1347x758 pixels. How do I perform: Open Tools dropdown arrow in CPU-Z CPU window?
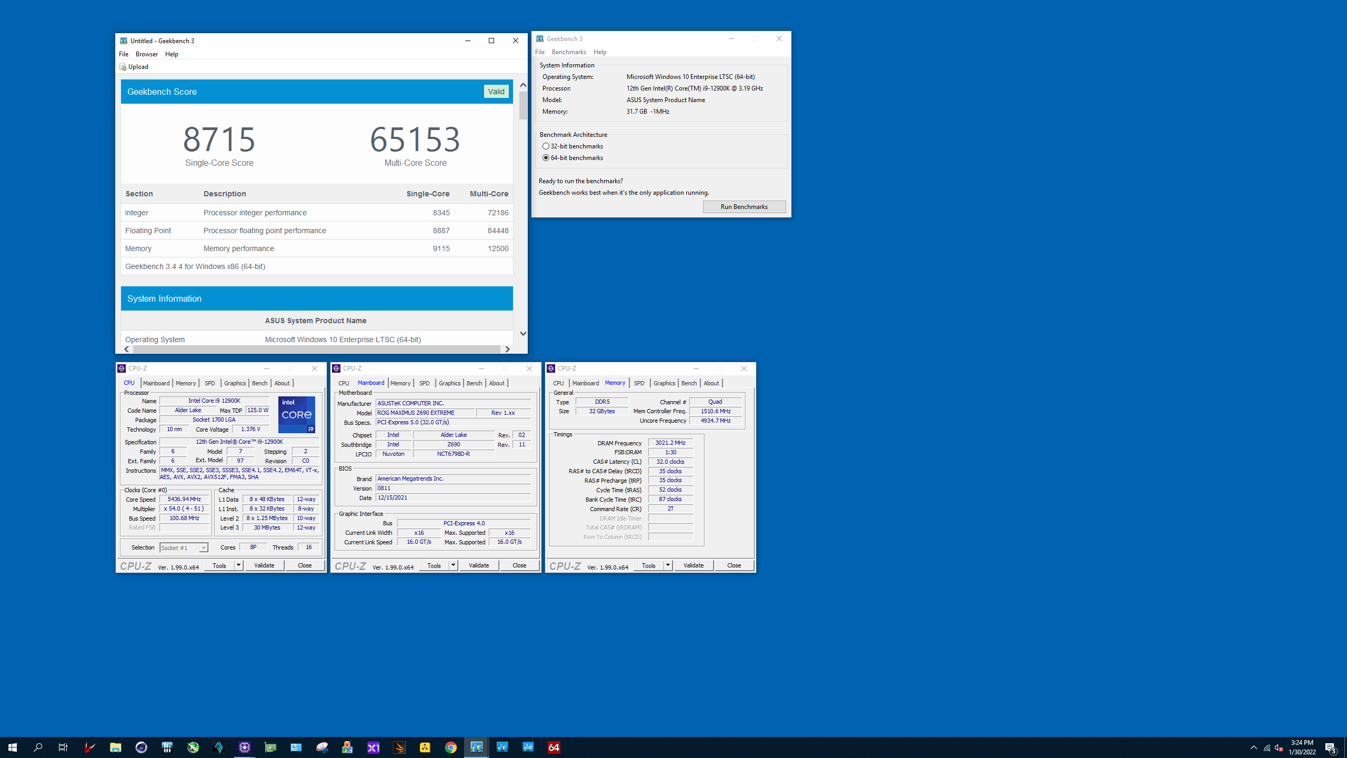click(x=238, y=565)
